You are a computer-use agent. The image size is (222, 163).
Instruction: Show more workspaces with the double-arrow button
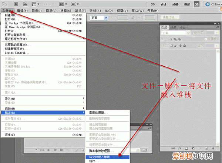(196, 4)
